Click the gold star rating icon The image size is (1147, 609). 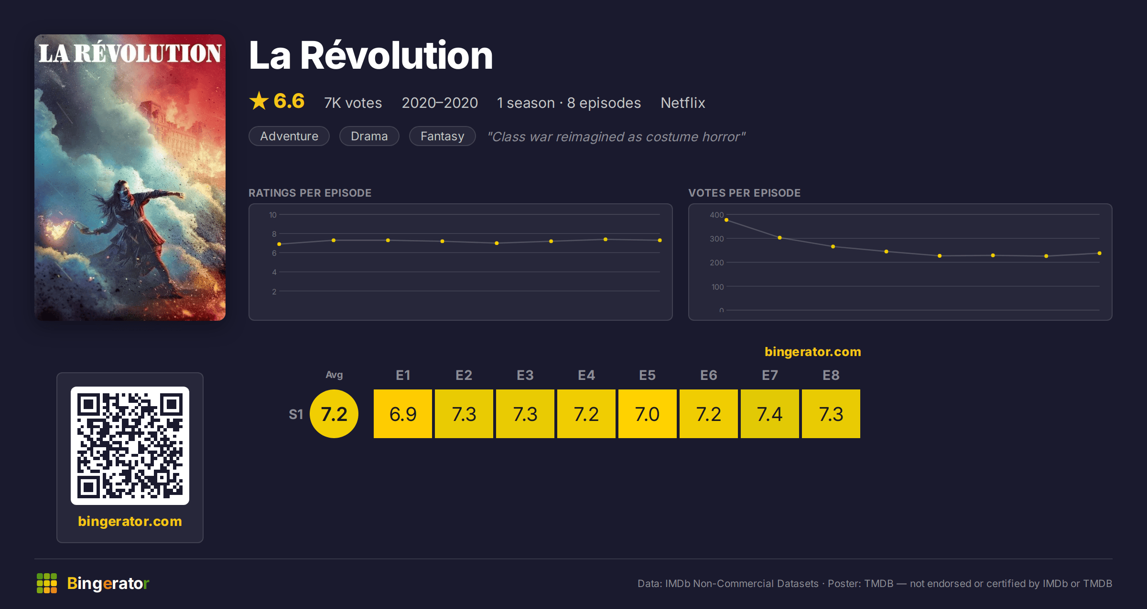click(259, 101)
